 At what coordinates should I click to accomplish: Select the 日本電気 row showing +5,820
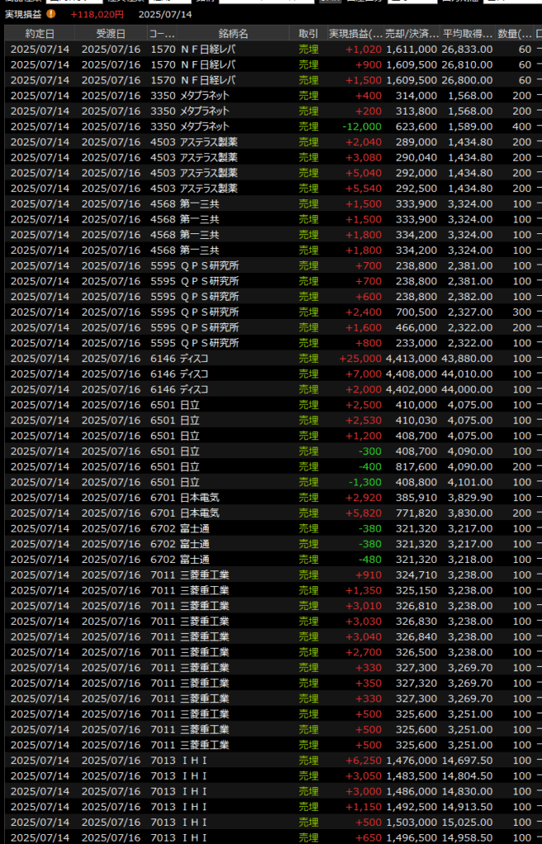pyautogui.click(x=247, y=513)
